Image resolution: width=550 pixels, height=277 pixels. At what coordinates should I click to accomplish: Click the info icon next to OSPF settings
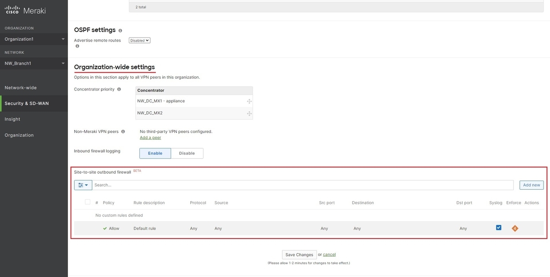tap(120, 30)
